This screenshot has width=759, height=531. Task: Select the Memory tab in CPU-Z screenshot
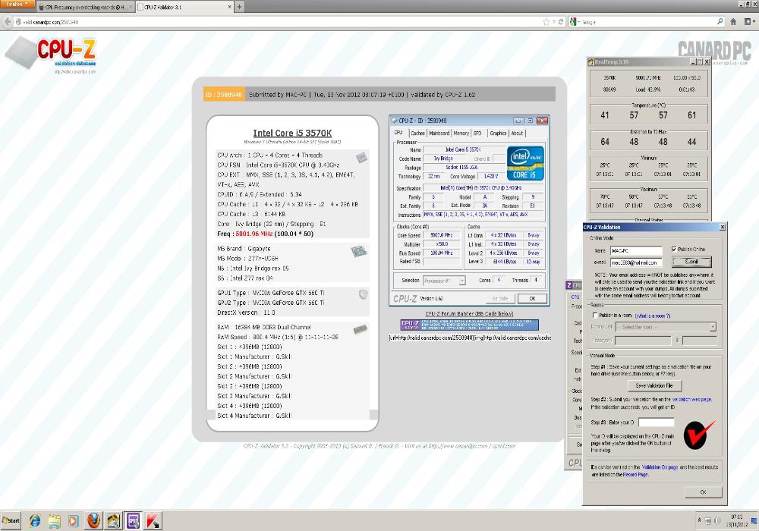[x=461, y=133]
